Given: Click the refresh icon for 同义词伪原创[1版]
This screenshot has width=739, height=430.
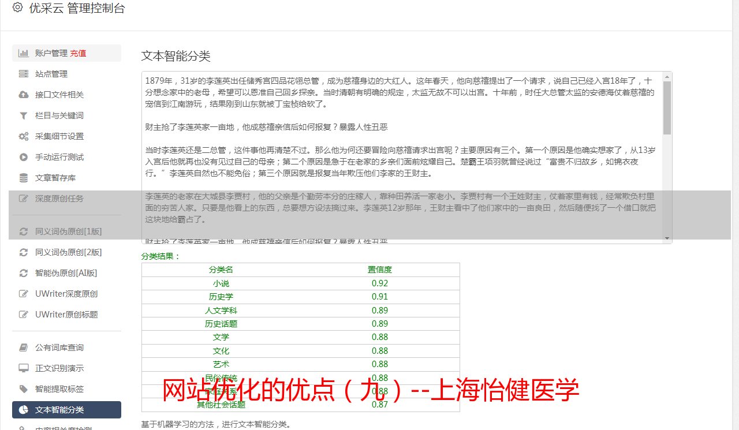Looking at the screenshot, I should coord(24,231).
